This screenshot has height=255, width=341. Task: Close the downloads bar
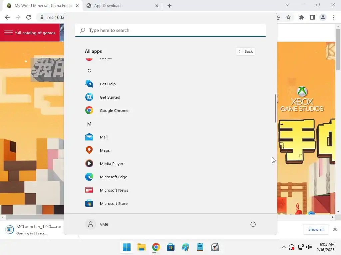[x=335, y=229]
